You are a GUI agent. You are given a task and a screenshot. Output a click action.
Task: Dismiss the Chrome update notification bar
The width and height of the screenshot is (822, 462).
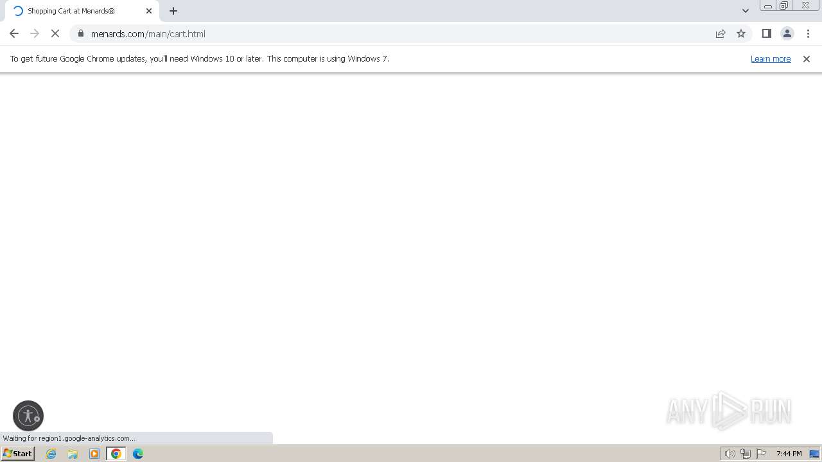807,58
